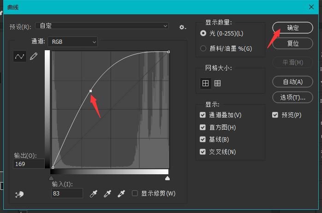Close the 曲线 dialog
This screenshot has width=322, height=213.
(x=311, y=7)
